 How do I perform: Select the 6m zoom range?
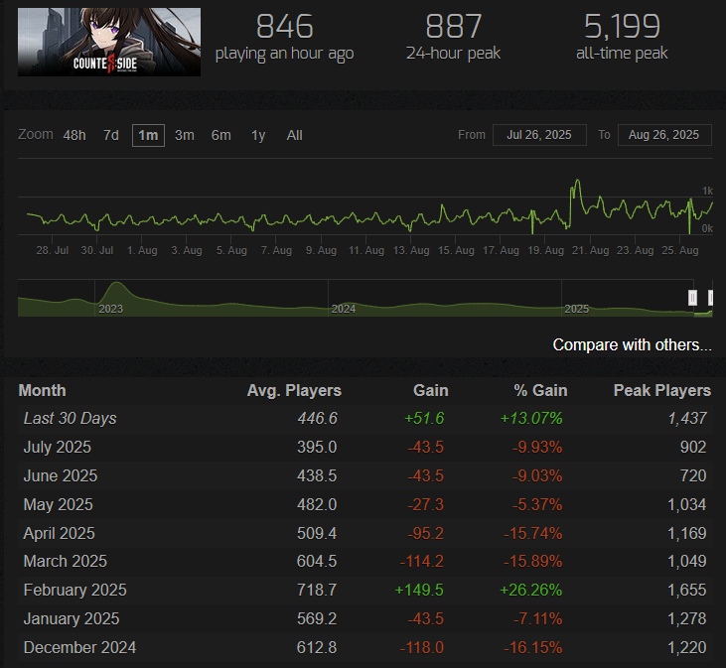(x=220, y=136)
